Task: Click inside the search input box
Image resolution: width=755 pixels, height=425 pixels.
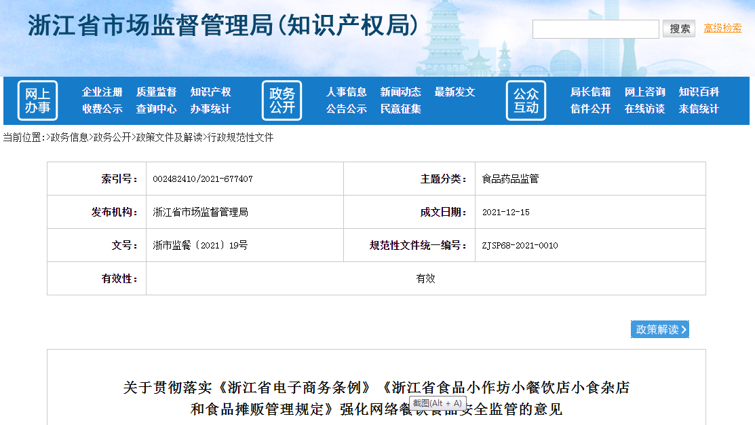Action: click(595, 29)
